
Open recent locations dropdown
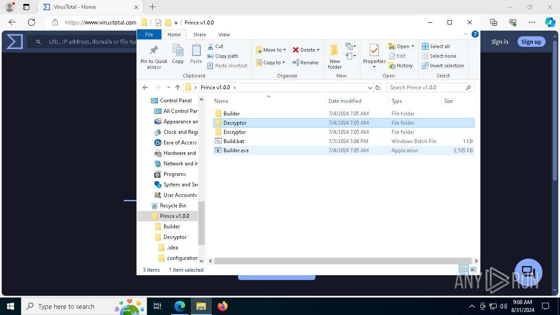pyautogui.click(x=168, y=87)
